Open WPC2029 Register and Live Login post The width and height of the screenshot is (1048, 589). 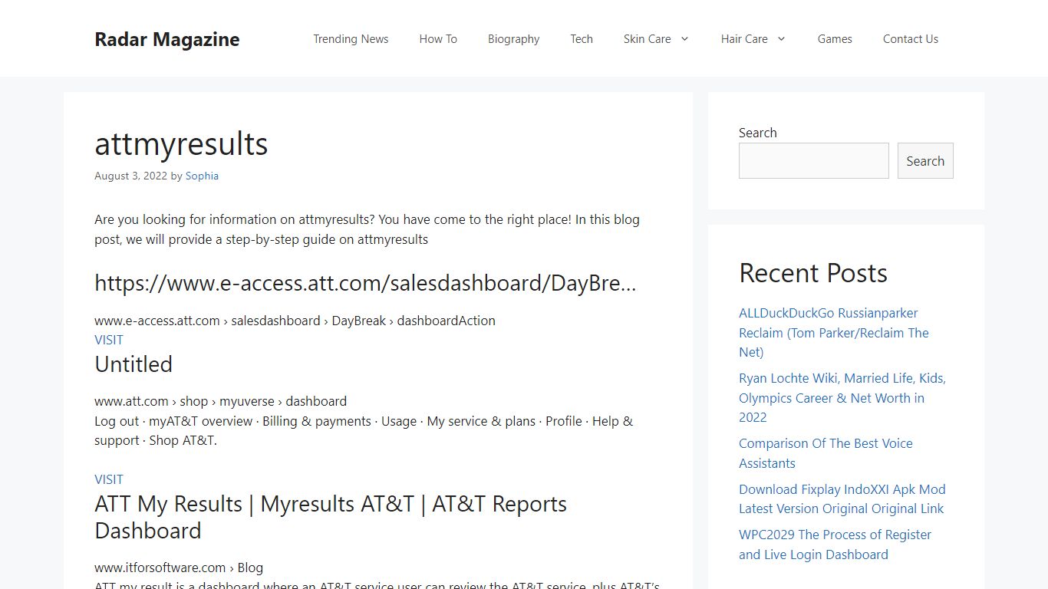click(835, 545)
